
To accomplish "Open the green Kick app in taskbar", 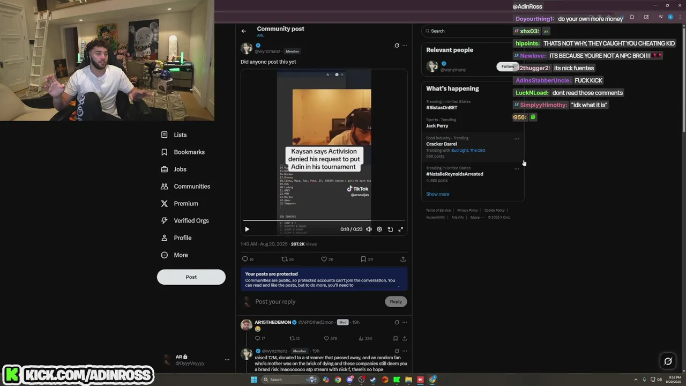I will [397, 380].
